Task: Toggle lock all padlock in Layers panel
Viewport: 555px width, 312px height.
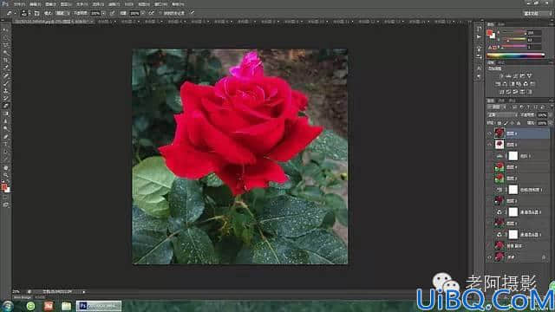Action: pos(519,123)
